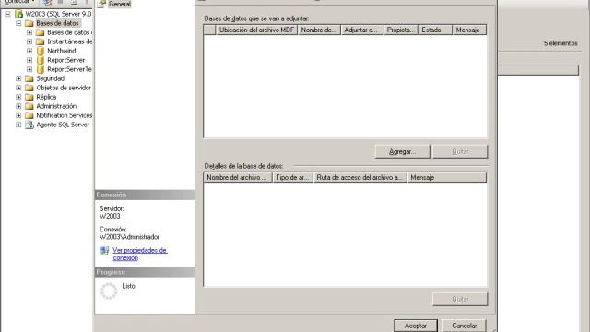Click the Estado column header
The height and width of the screenshot is (332, 590).
[435, 30]
